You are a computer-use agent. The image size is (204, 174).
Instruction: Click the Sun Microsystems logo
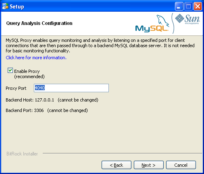(x=187, y=19)
